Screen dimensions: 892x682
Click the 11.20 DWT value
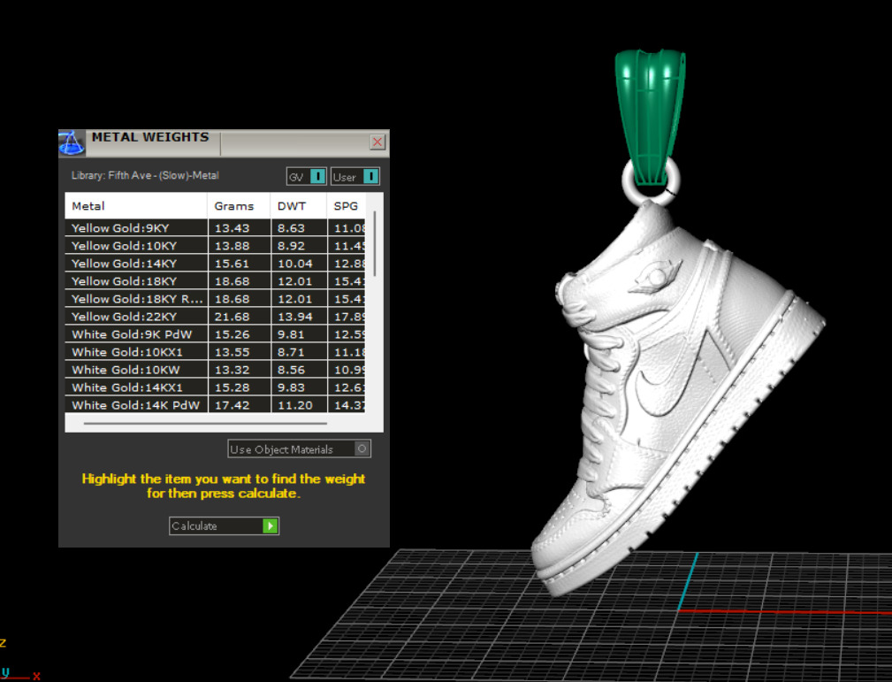pos(294,405)
